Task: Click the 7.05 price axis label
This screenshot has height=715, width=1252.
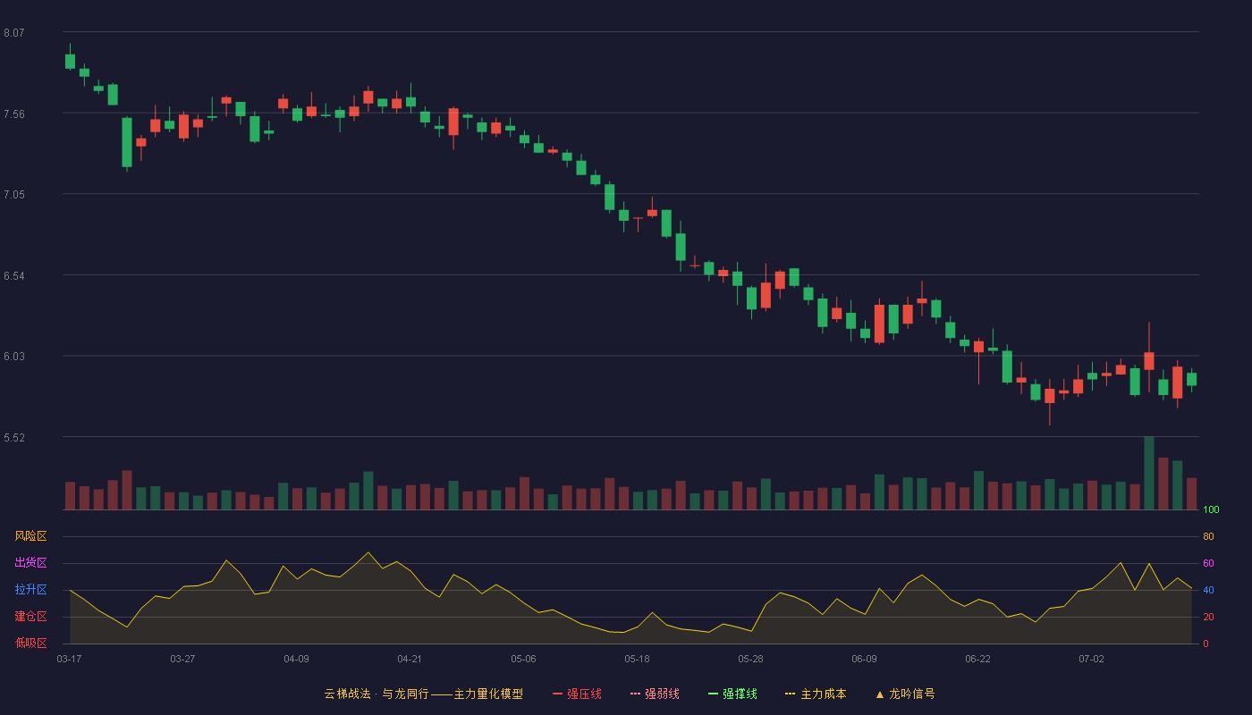Action: (14, 195)
